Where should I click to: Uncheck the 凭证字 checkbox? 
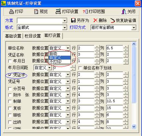click(x=10, y=75)
